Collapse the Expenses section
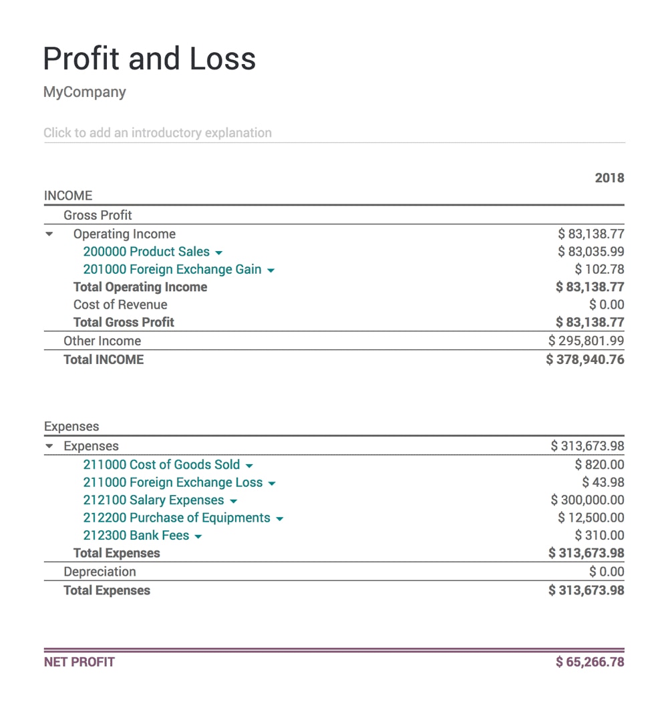 click(48, 446)
